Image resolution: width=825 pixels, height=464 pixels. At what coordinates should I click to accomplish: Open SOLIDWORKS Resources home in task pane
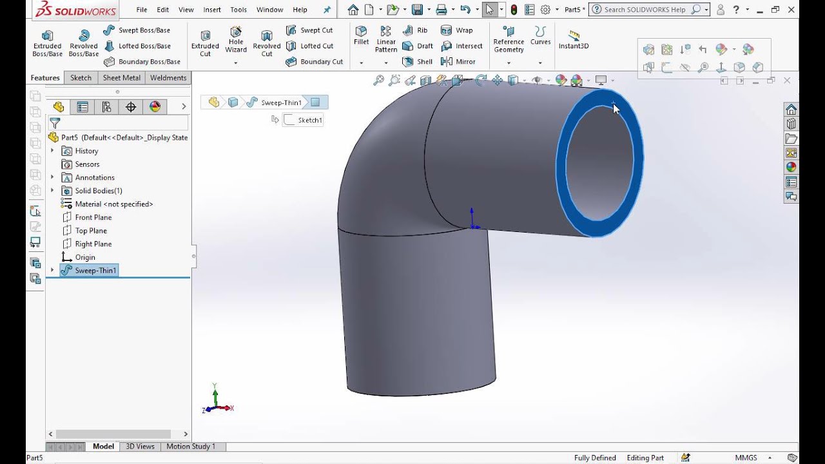791,110
